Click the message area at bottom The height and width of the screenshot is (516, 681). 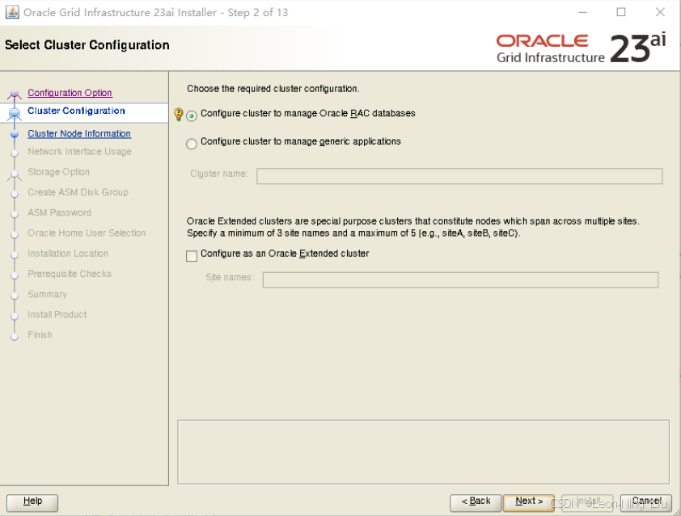[x=424, y=452]
